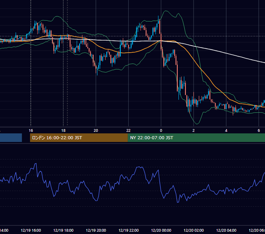The height and width of the screenshot is (234, 265).
Task: Select the "12/20 00:00" date label
Action: coord(161,230)
